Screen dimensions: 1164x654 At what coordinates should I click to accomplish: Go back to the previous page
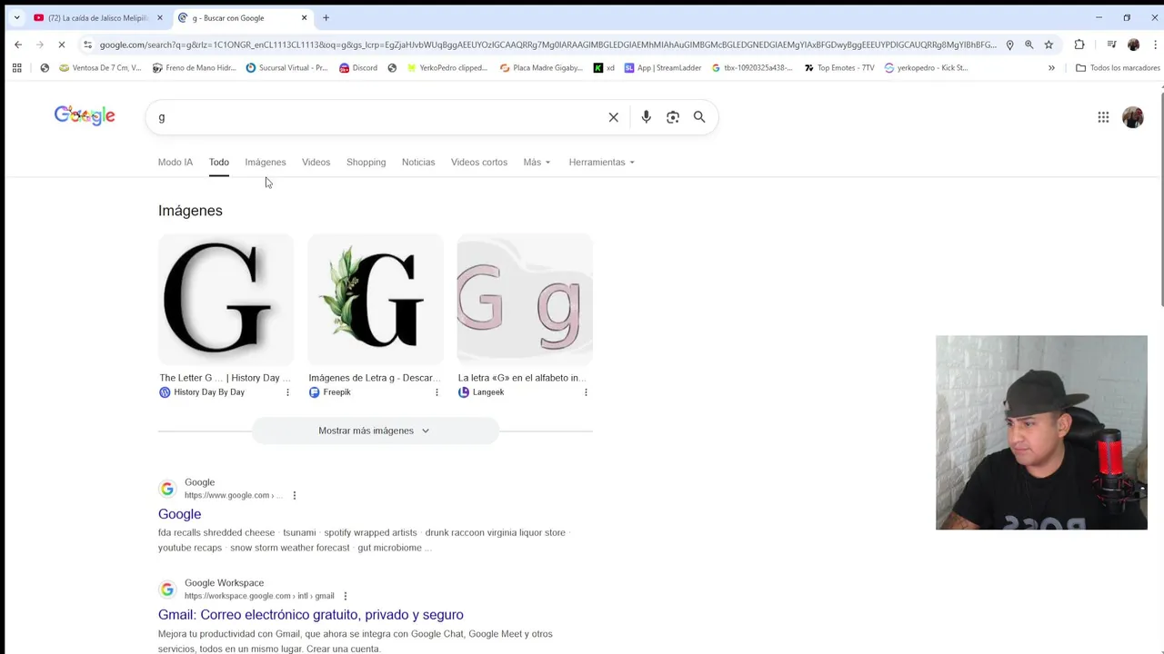coord(18,45)
